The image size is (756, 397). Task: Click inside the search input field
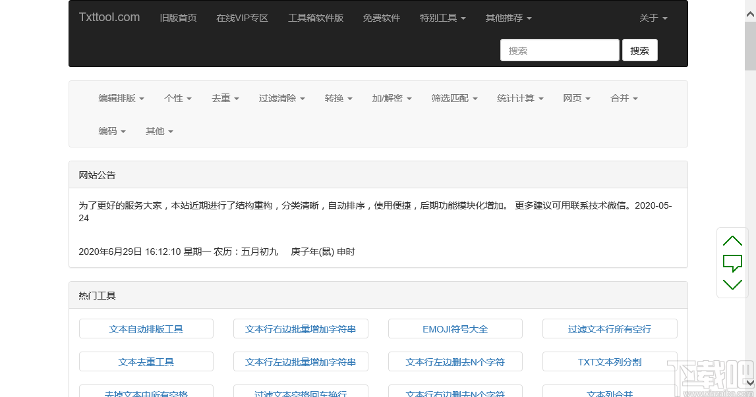coord(559,49)
